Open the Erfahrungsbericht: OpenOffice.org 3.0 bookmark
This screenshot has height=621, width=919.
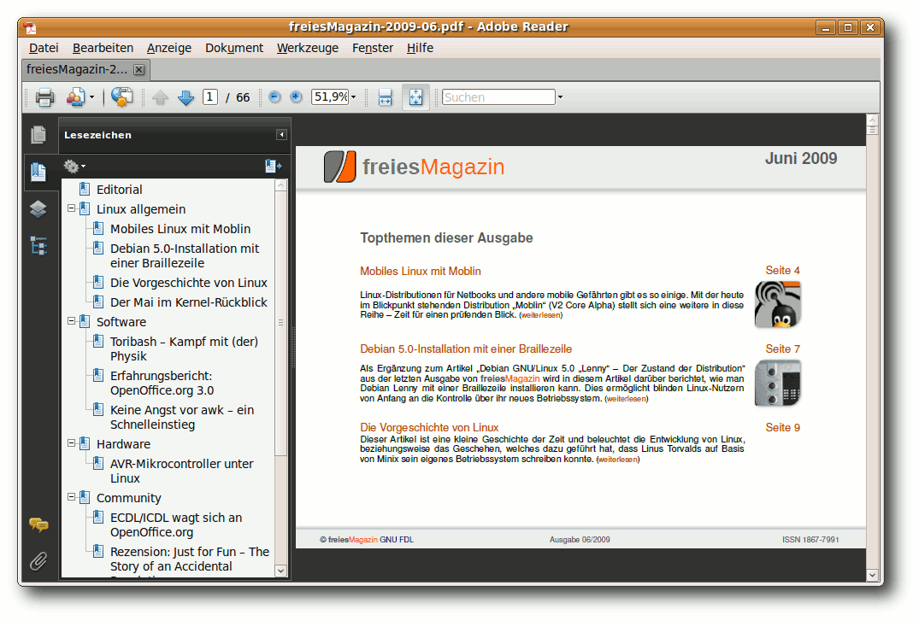(162, 383)
